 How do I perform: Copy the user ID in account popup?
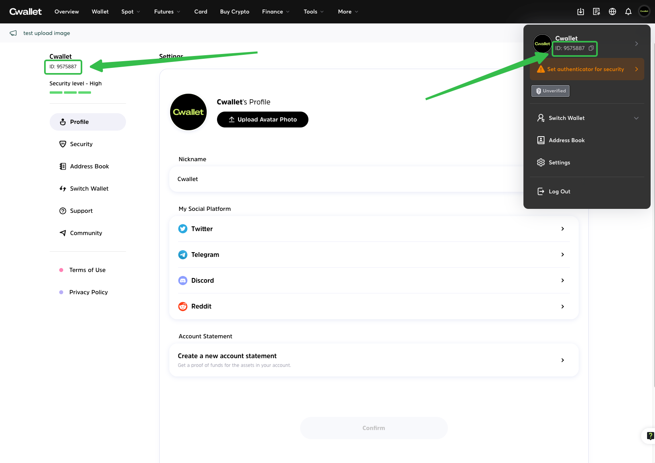pos(591,48)
